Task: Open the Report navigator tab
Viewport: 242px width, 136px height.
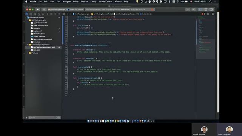Action: [59, 14]
